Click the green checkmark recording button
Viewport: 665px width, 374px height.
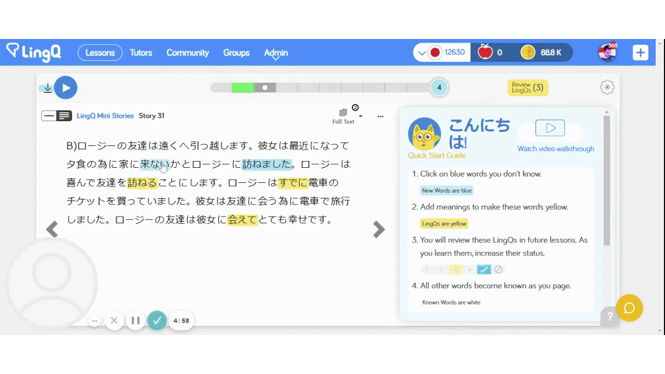point(157,320)
